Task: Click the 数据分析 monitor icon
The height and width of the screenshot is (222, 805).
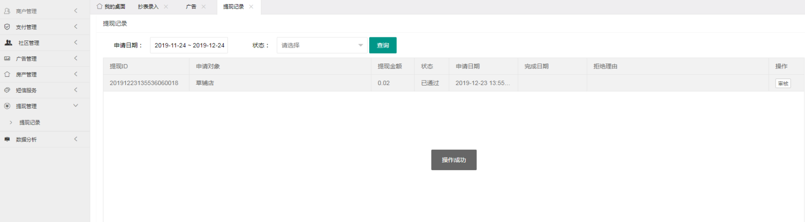Action: [7, 139]
